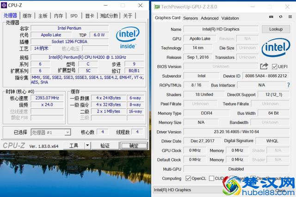This screenshot has width=296, height=197.
Task: Click the GPU Name field Intel(R) HD Graphics
Action: point(221,29)
